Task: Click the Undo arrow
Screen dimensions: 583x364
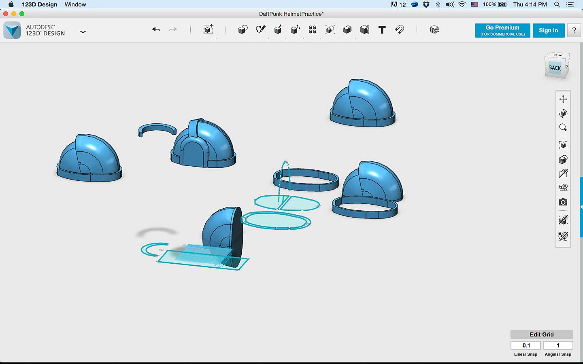Action: tap(156, 30)
